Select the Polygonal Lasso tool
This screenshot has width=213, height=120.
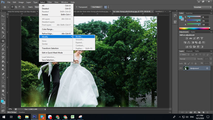coord(3,24)
